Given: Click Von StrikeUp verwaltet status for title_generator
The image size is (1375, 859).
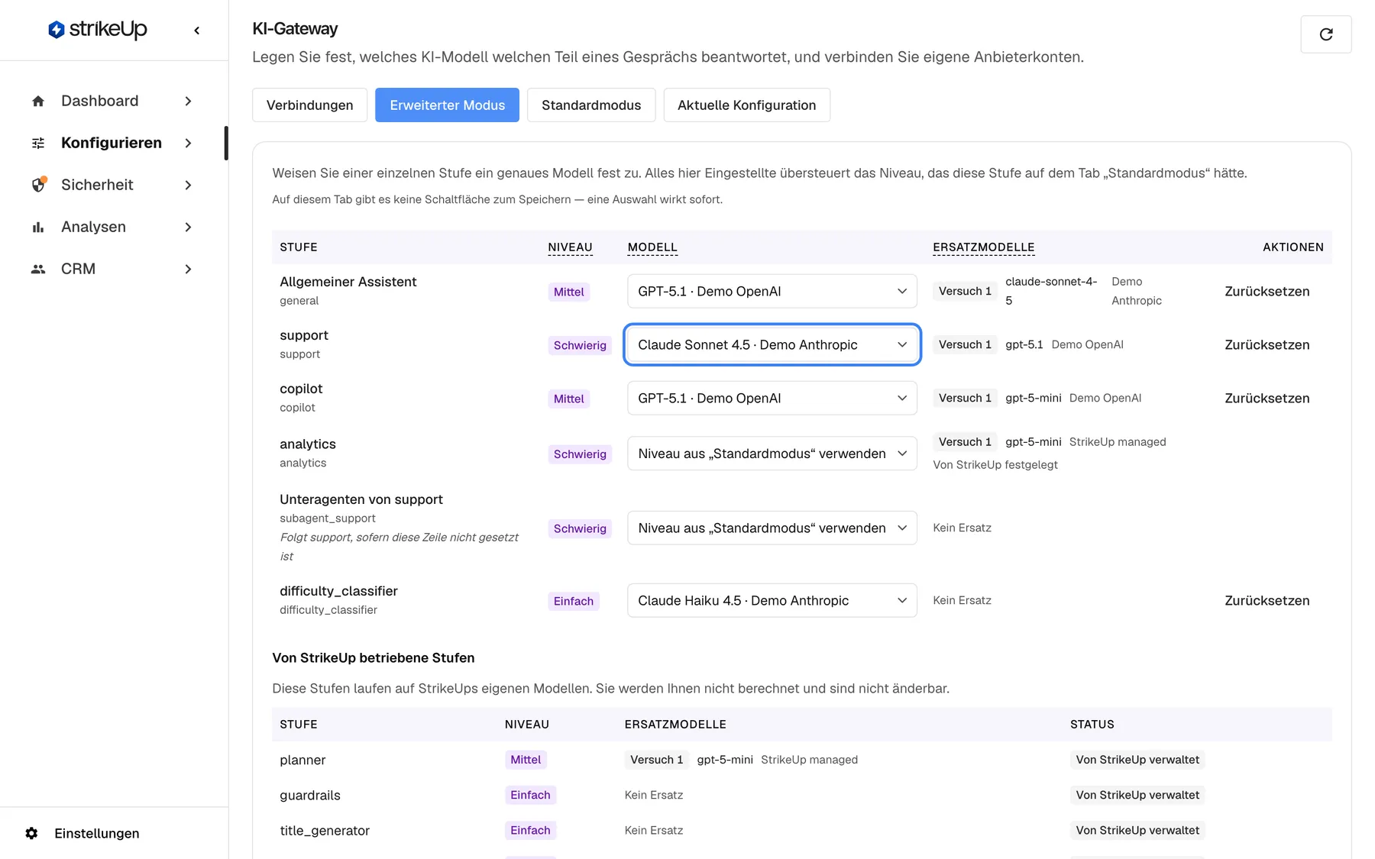Looking at the screenshot, I should 1137,830.
